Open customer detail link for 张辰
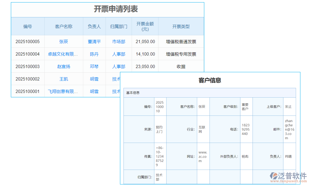The height and width of the screenshot is (186, 310). (x=64, y=42)
